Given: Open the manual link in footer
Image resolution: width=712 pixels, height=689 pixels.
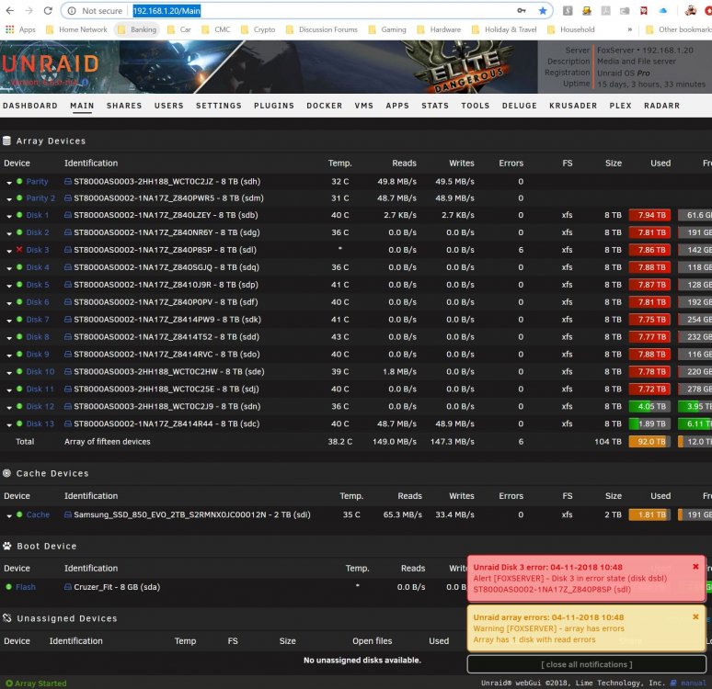Looking at the screenshot, I should click(x=694, y=683).
